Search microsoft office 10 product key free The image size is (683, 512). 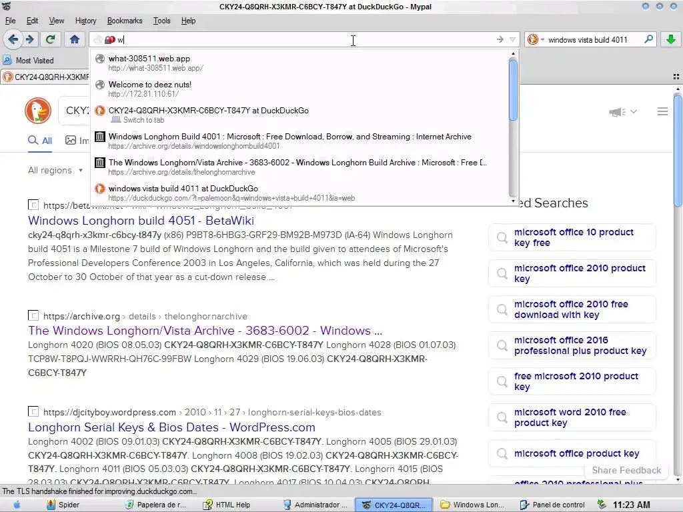tap(572, 237)
